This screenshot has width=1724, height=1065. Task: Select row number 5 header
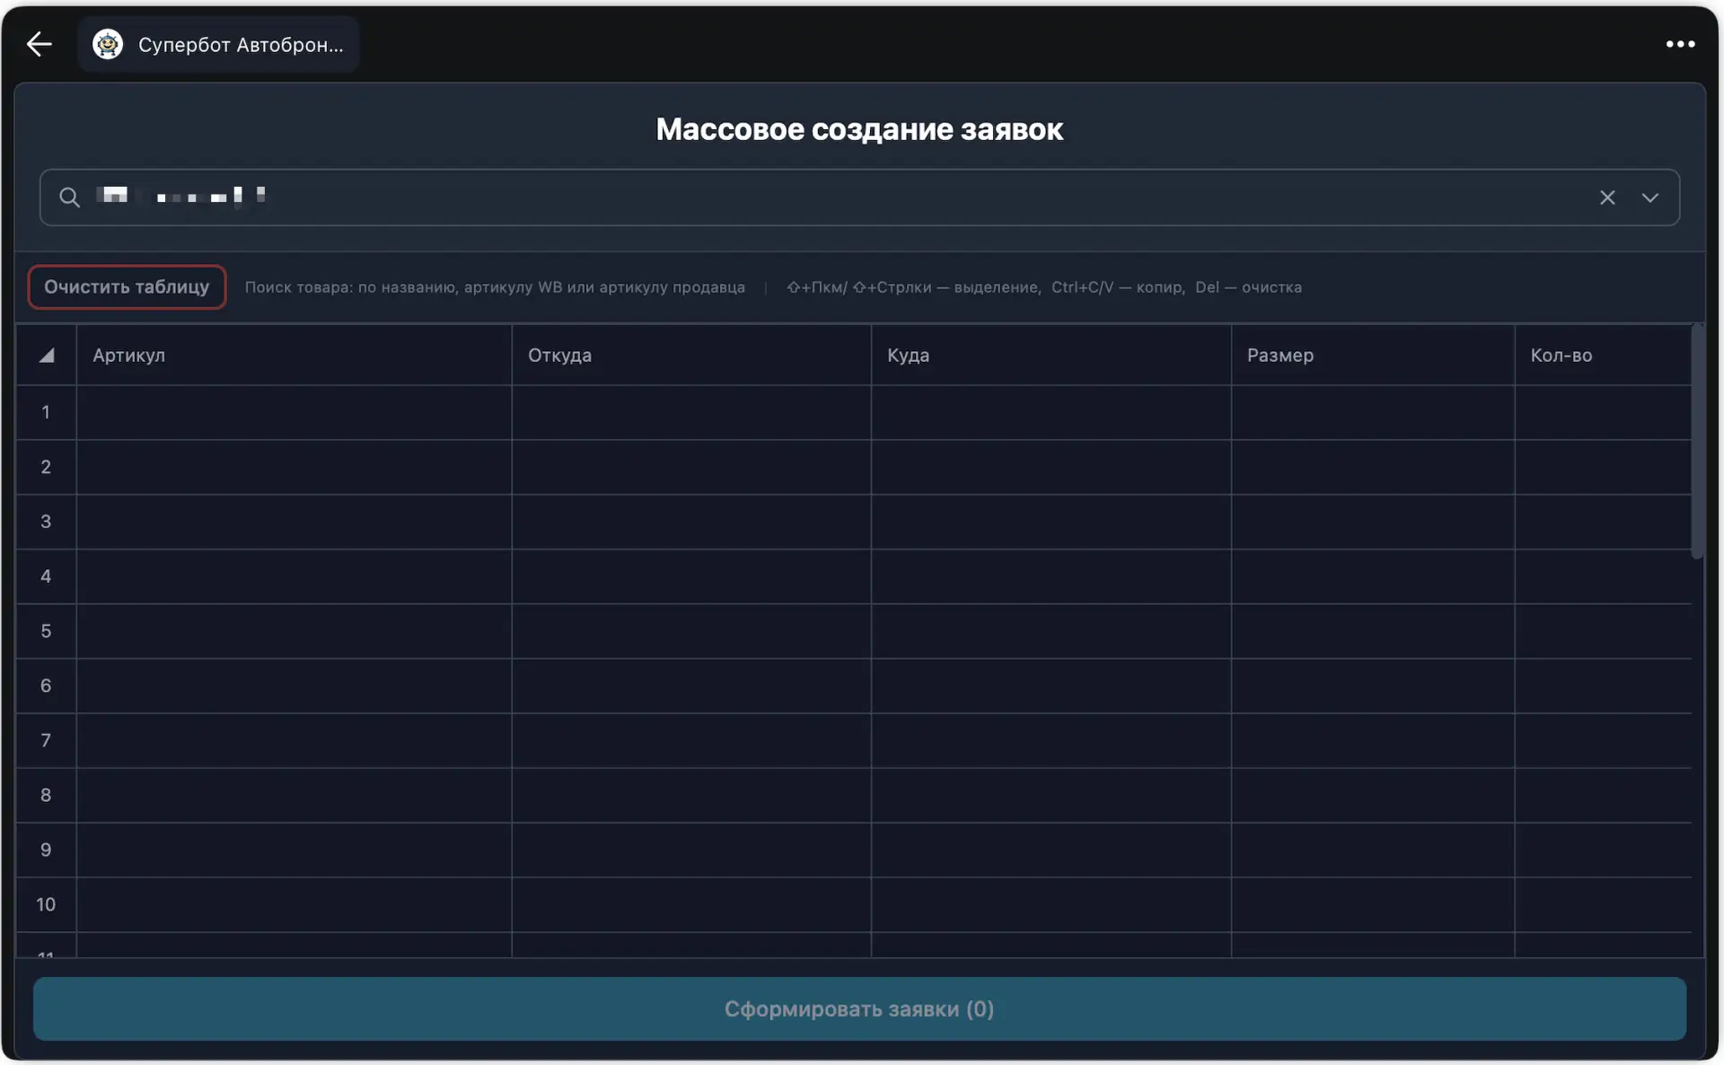tap(46, 631)
